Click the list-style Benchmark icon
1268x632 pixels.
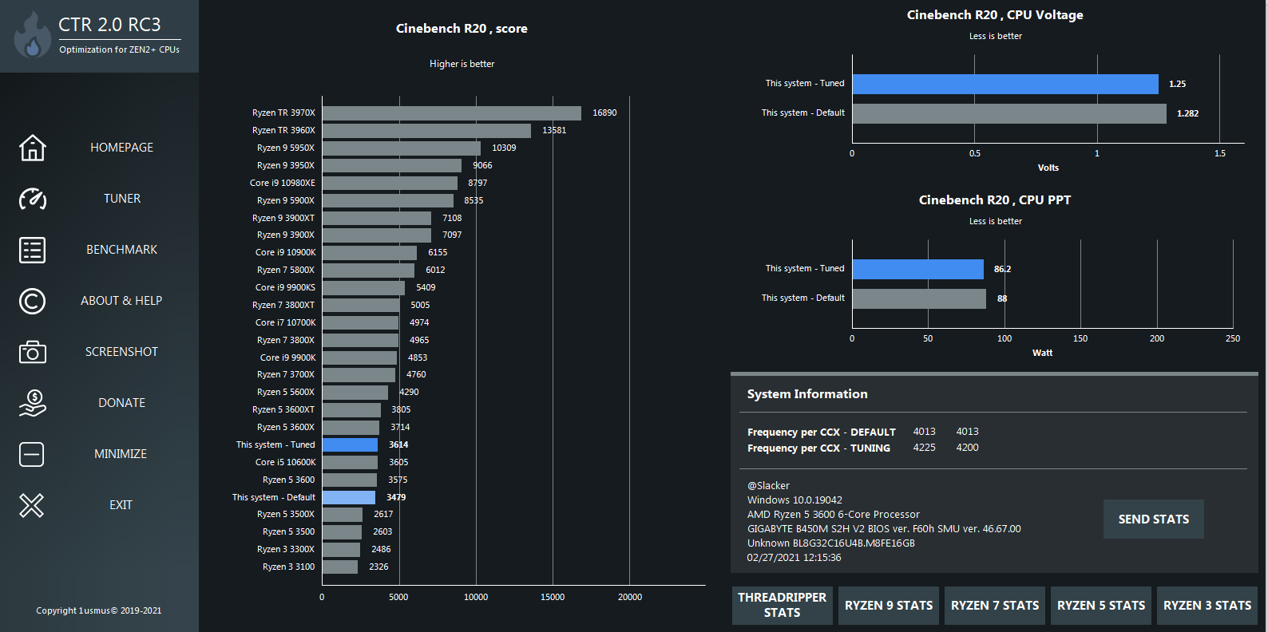(32, 250)
